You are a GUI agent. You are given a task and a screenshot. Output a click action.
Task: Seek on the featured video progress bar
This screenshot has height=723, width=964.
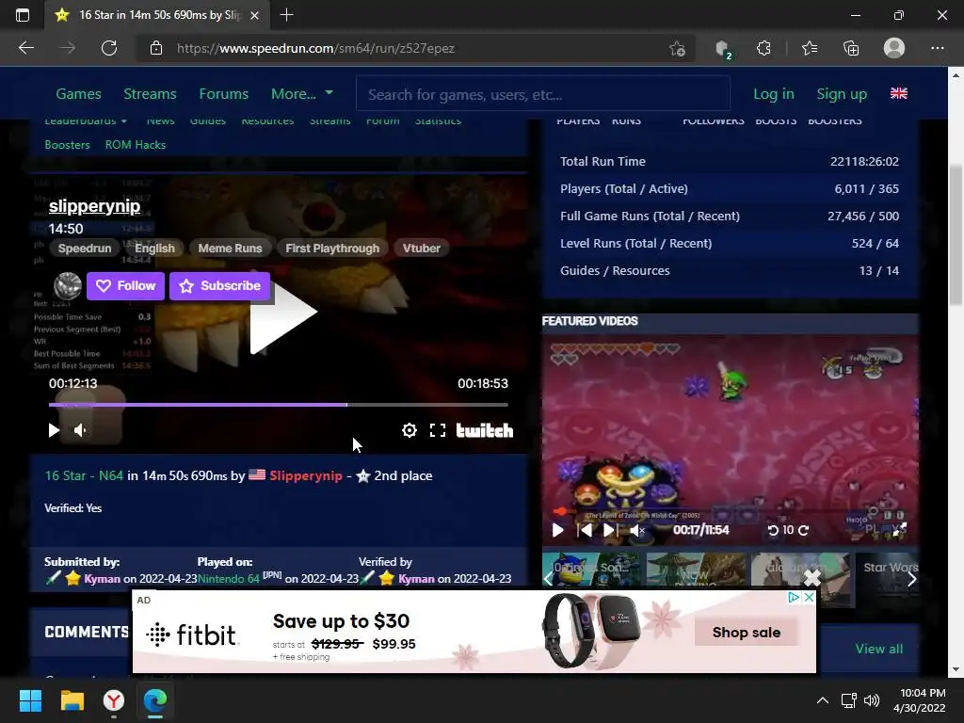[x=729, y=511]
